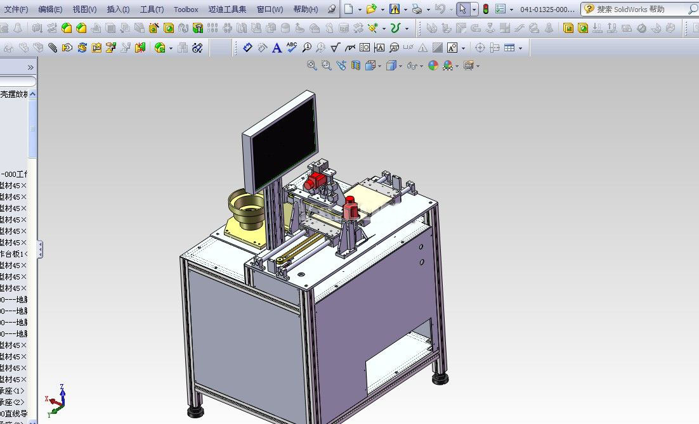Viewport: 699px width, 424px height.
Task: Expand the New document dropdown arrow
Action: 360,10
